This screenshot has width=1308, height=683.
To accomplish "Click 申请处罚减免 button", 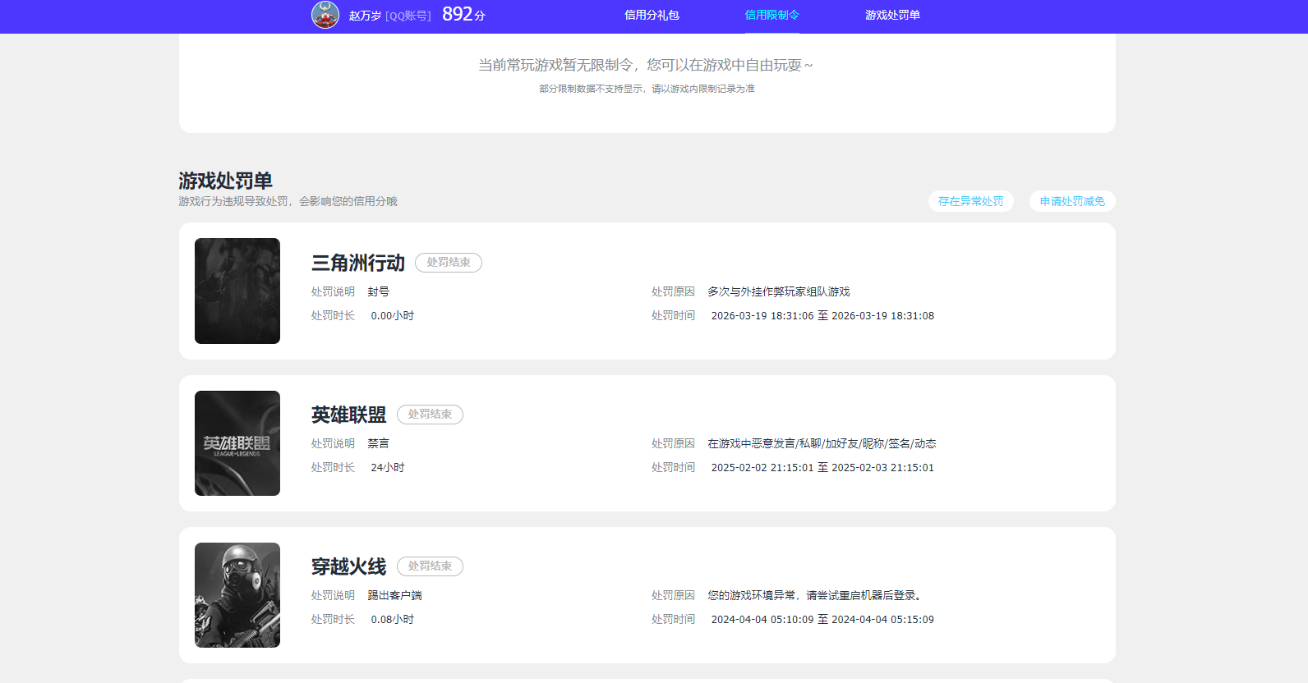I will pos(1072,201).
